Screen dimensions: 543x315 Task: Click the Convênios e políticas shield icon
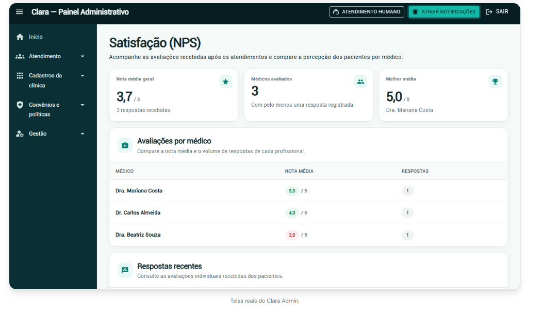(20, 105)
